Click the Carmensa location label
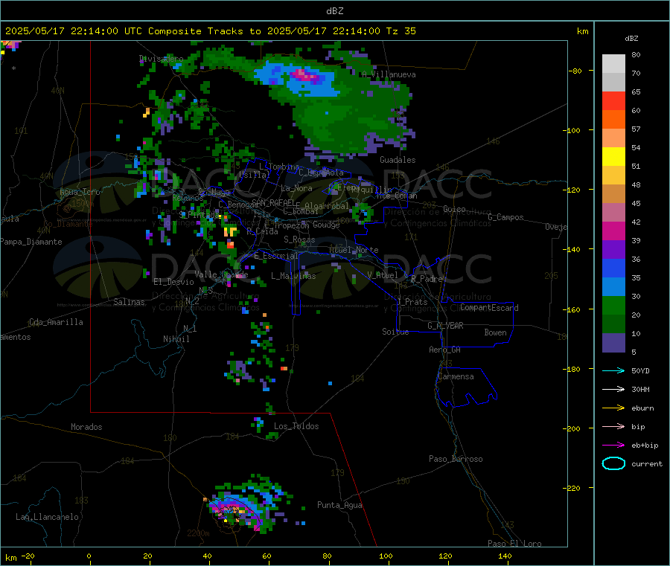The width and height of the screenshot is (670, 566). [456, 376]
